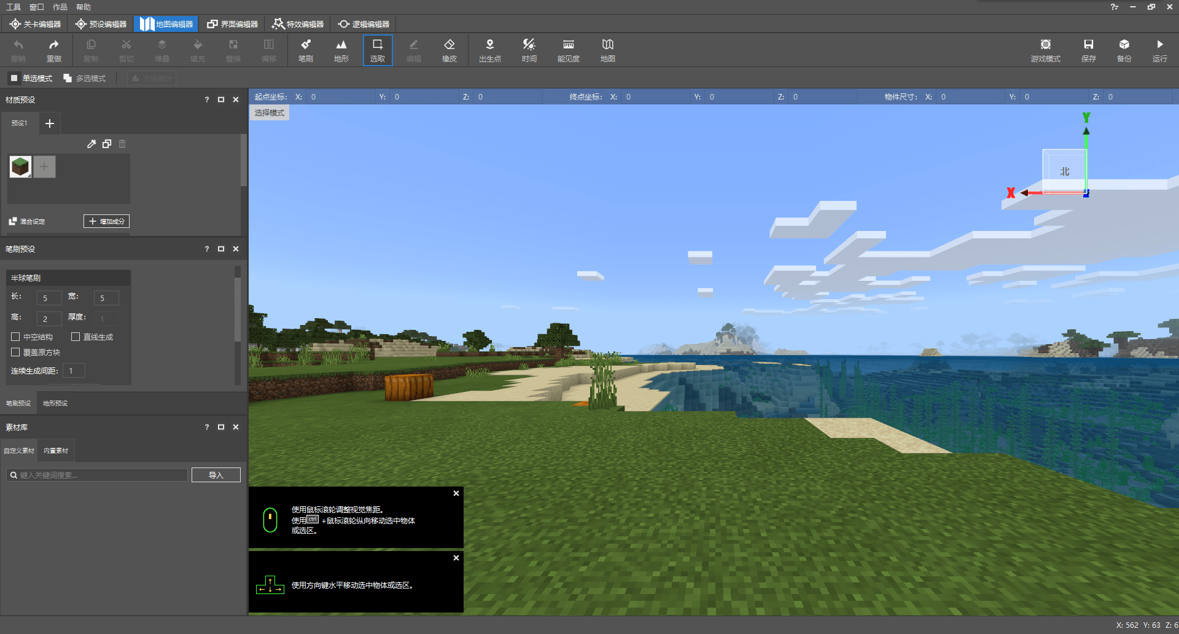
Task: Select the Preset 1 (预设1) tab
Action: [x=19, y=123]
